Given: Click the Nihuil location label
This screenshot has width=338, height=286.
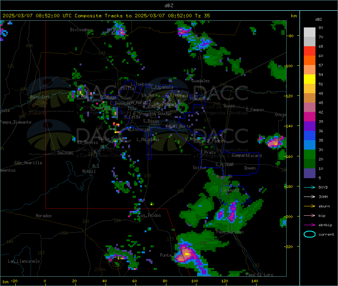Looking at the screenshot, I should click(x=89, y=171).
